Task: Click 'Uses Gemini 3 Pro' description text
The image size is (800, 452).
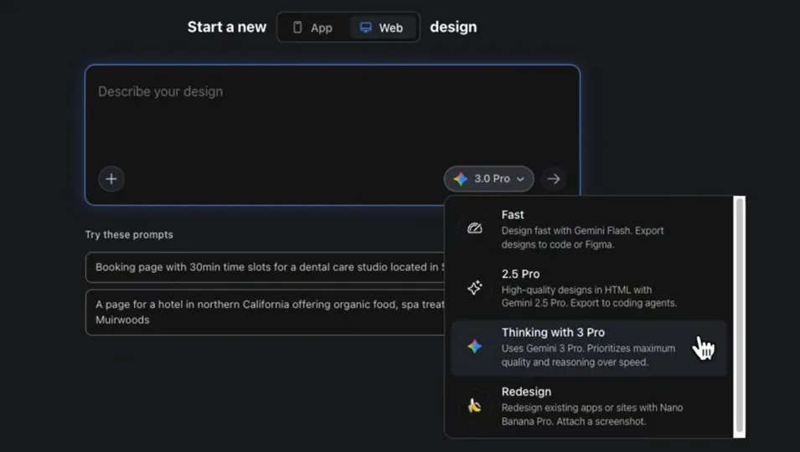Action: (x=588, y=355)
